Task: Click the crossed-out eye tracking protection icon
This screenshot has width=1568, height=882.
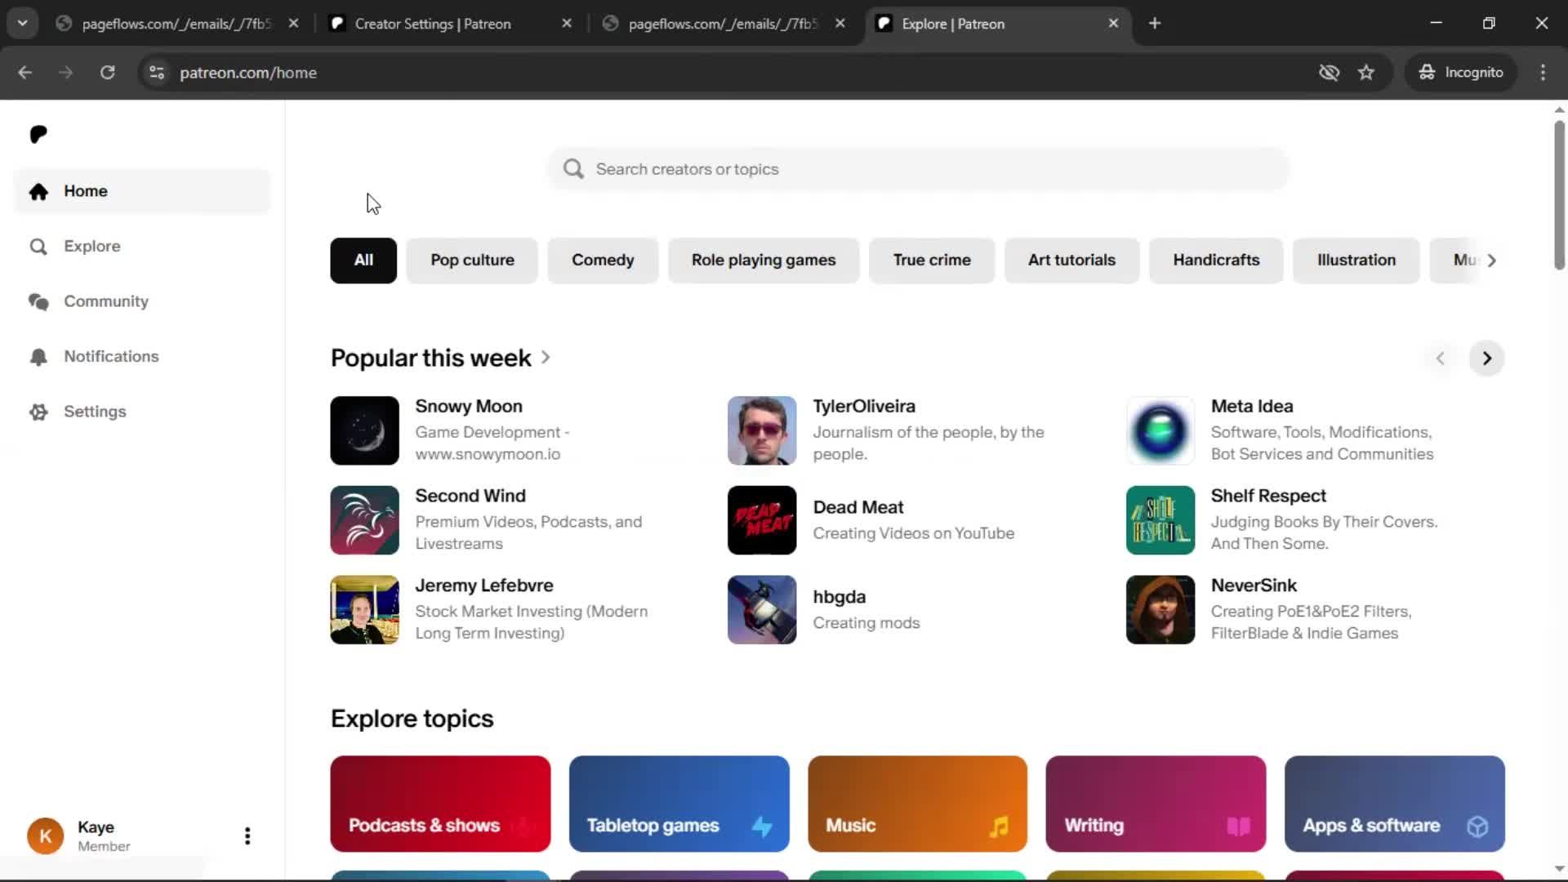Action: [x=1329, y=73]
